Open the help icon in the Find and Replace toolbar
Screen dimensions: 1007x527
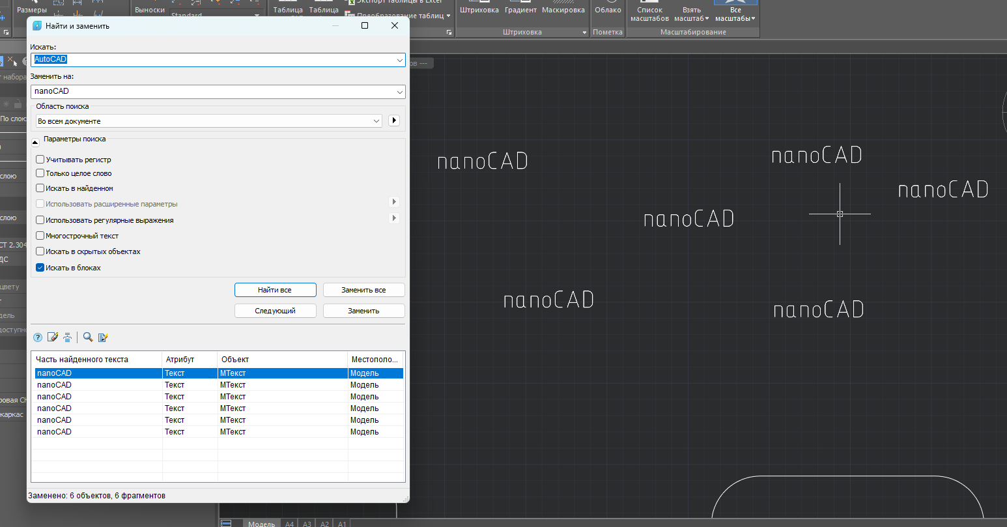[38, 337]
